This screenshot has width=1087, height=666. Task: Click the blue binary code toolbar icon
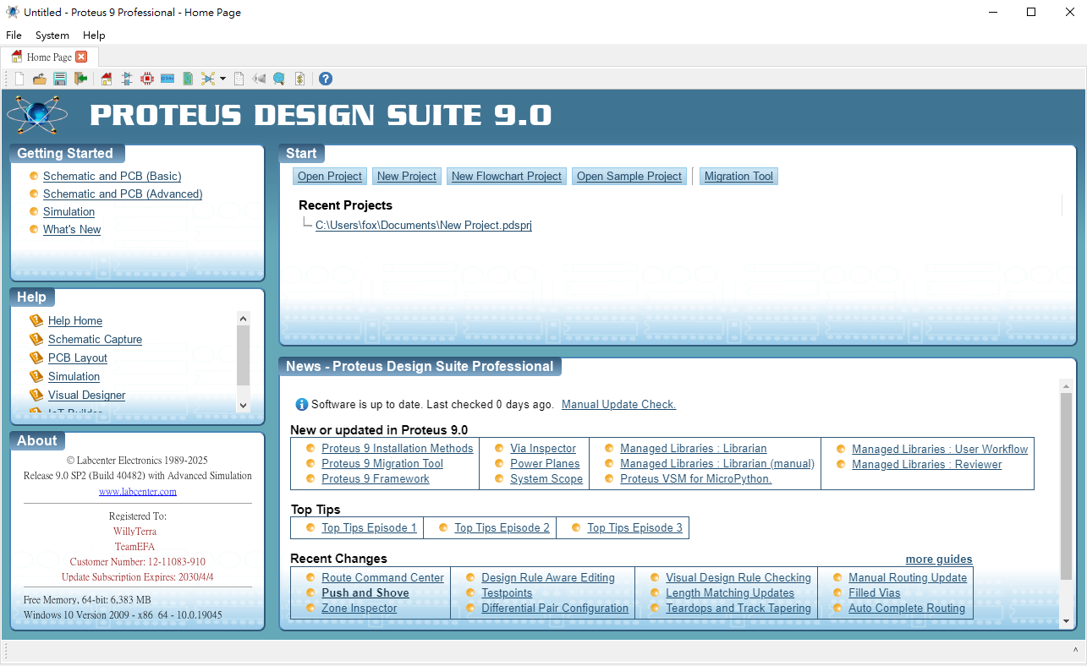(167, 79)
